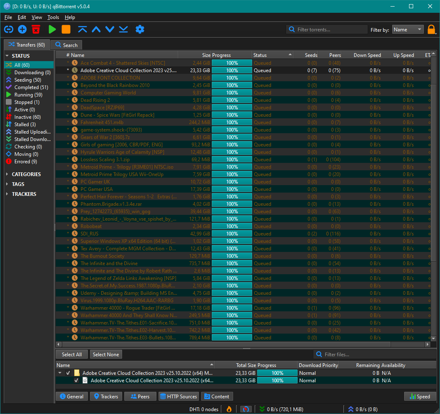The width and height of the screenshot is (440, 414).
Task: Click the Errored filter red alert icon
Action: tap(9, 162)
